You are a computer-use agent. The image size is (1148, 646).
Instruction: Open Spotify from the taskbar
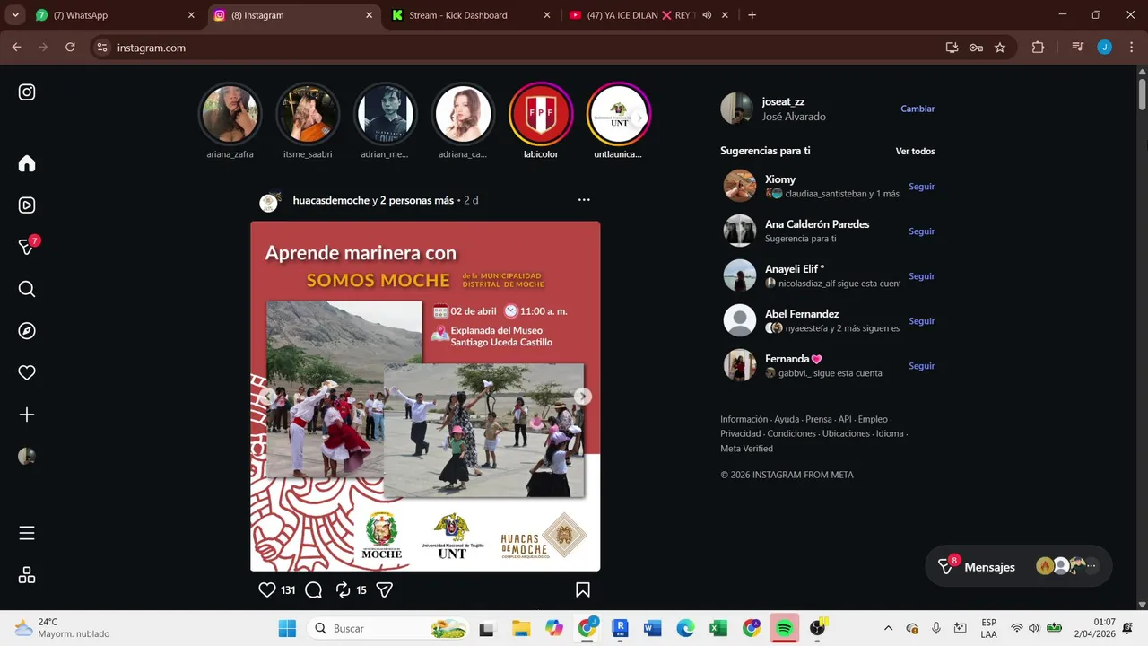tap(784, 628)
